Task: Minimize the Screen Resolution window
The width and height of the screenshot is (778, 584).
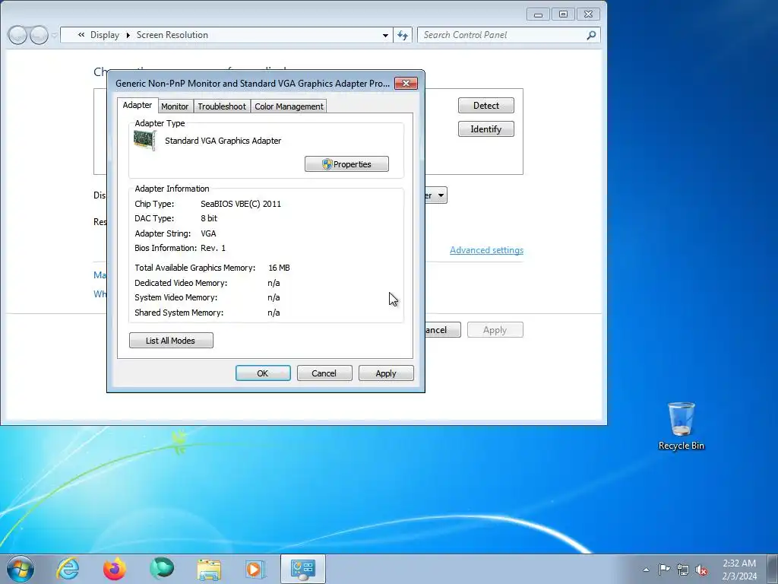Action: [x=538, y=14]
